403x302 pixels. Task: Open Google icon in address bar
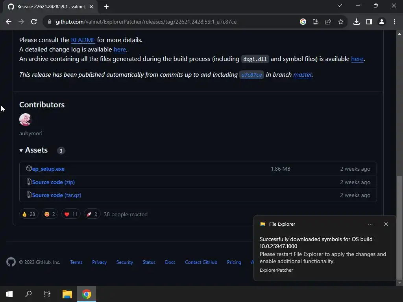click(303, 22)
